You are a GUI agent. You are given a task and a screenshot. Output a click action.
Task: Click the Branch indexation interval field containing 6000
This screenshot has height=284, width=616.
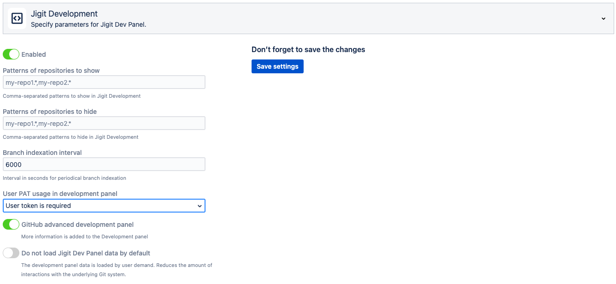coord(104,165)
